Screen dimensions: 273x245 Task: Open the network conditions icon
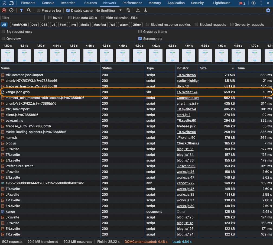tap(128, 10)
